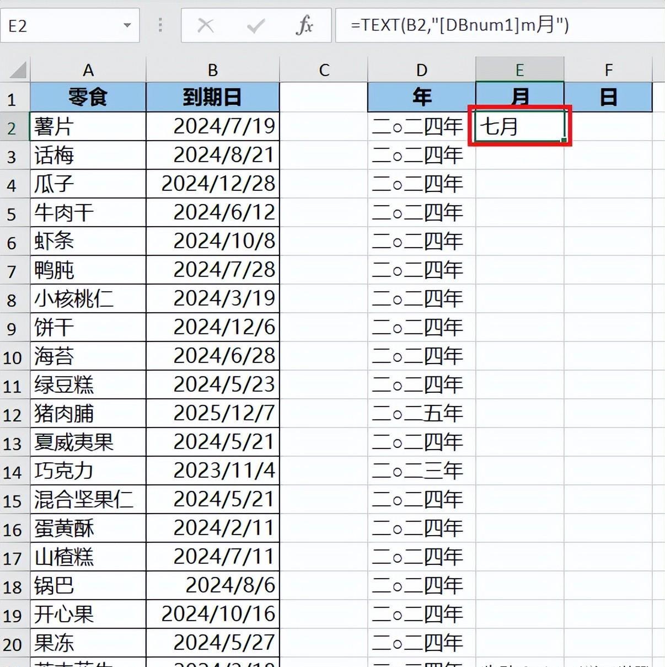665x667 pixels.
Task: Click the name box options dots handle
Action: point(160,25)
